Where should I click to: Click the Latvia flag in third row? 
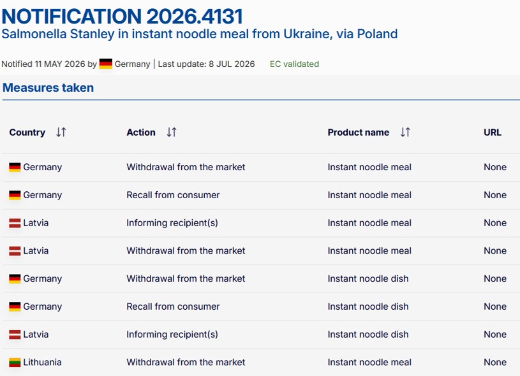[x=15, y=223]
